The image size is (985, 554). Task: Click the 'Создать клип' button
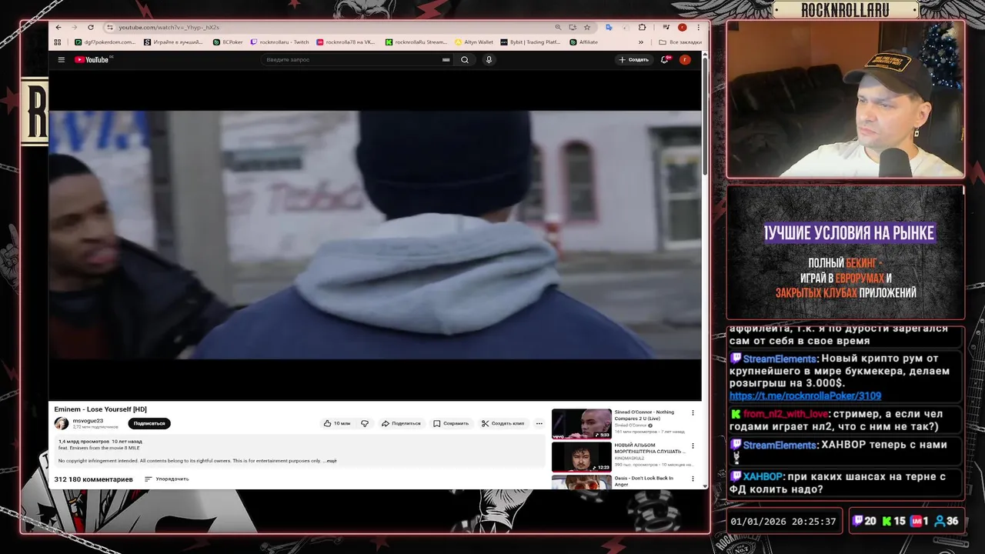click(503, 423)
